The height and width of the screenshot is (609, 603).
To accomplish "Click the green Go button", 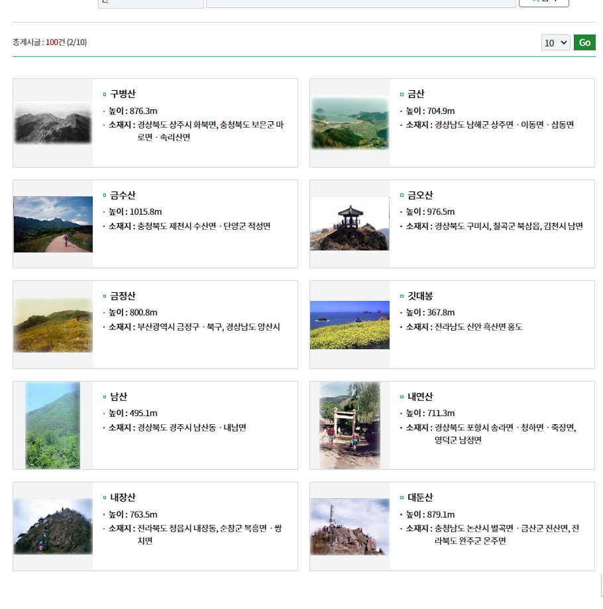I will [x=584, y=42].
